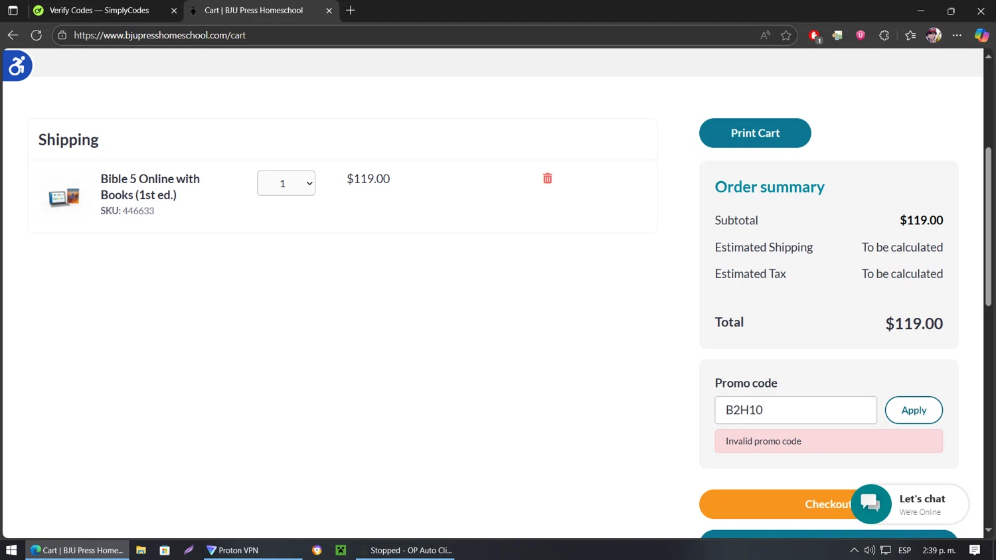Reload the current page
Image resolution: width=996 pixels, height=560 pixels.
pyautogui.click(x=37, y=35)
